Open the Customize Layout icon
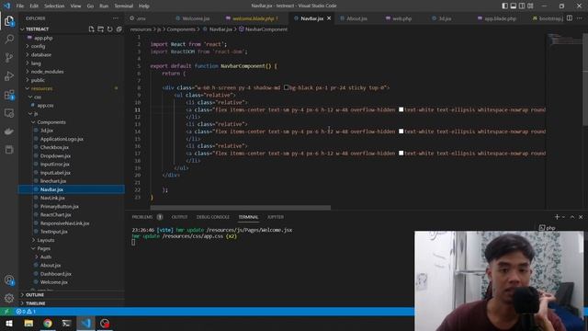This screenshot has height=331, width=588. 530,6
